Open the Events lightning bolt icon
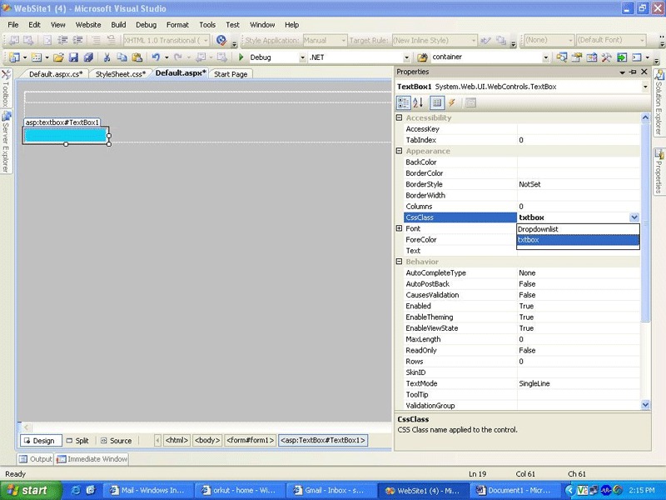Image resolution: width=666 pixels, height=500 pixels. point(451,102)
